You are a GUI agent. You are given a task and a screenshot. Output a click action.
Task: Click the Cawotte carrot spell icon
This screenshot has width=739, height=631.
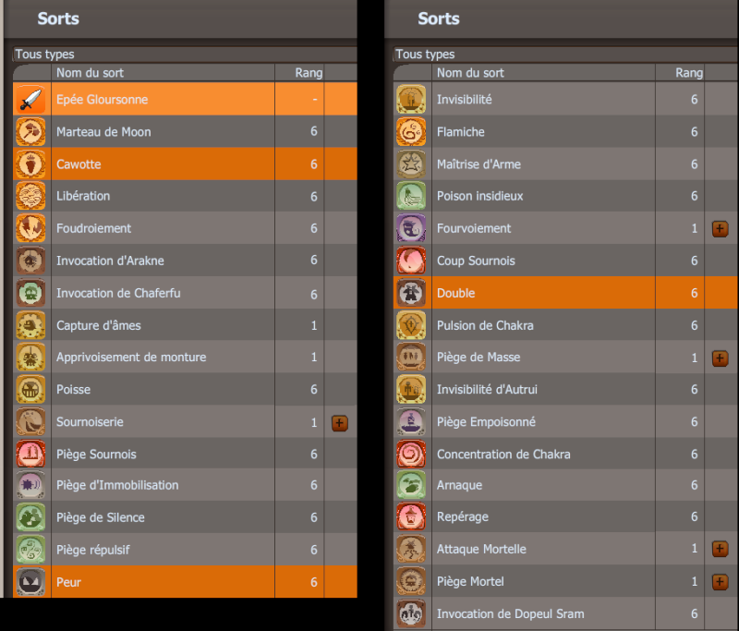pos(31,164)
